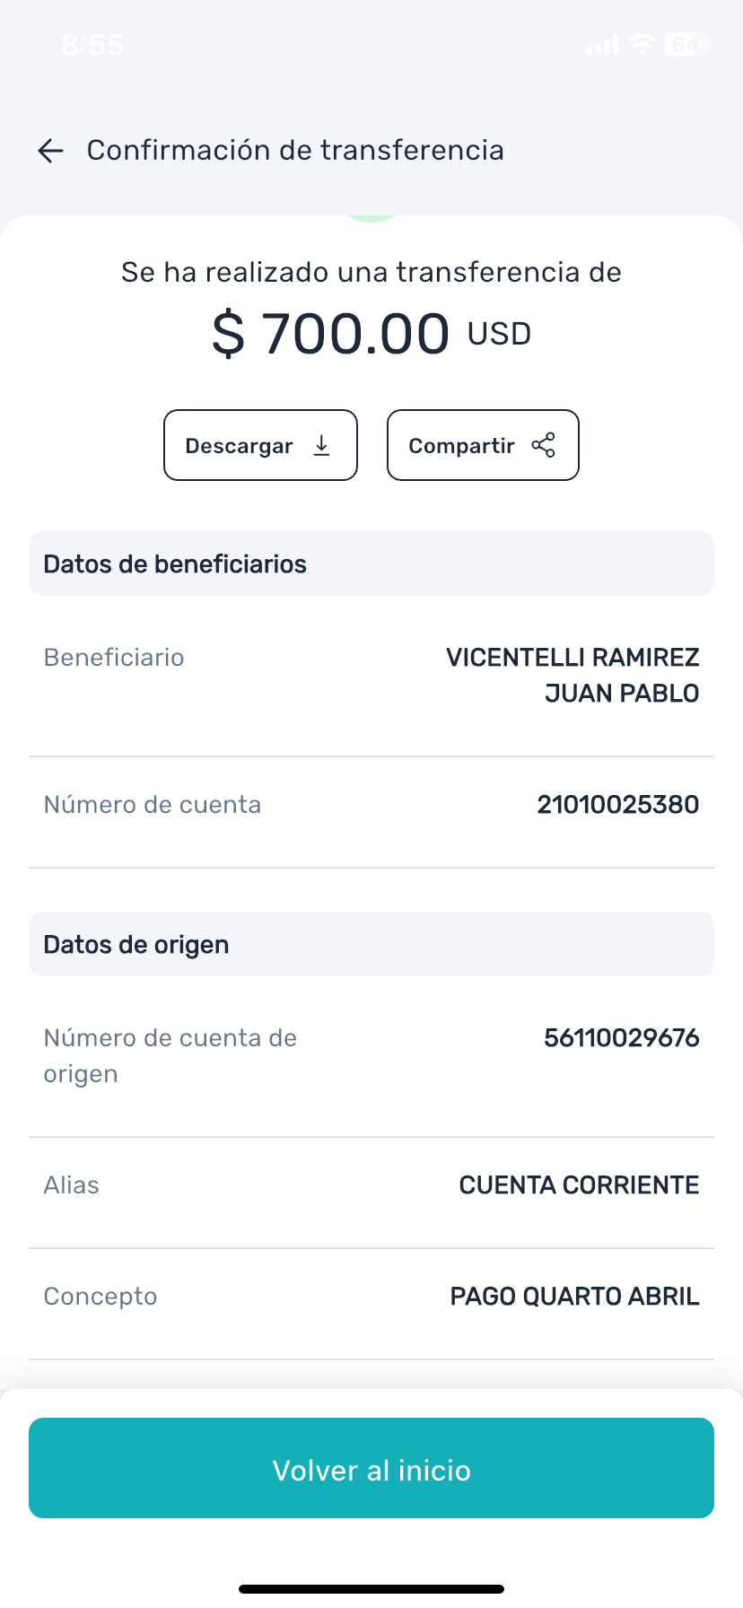Tap the PAGO QUARTO ABRIL concept
Image resolution: width=743 pixels, height=1608 pixels.
pos(574,1297)
